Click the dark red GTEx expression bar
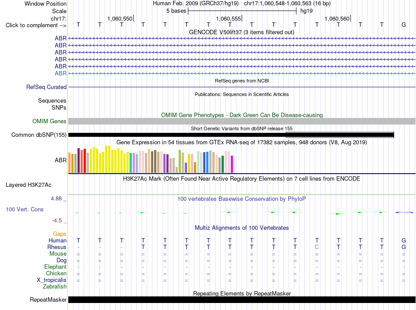 pyautogui.click(x=78, y=160)
